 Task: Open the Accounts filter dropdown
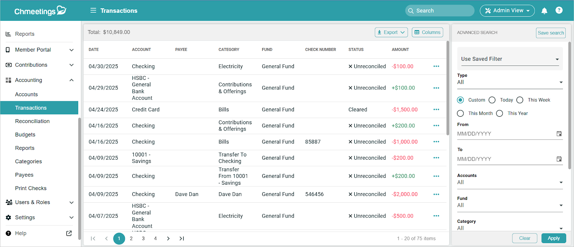point(510,183)
